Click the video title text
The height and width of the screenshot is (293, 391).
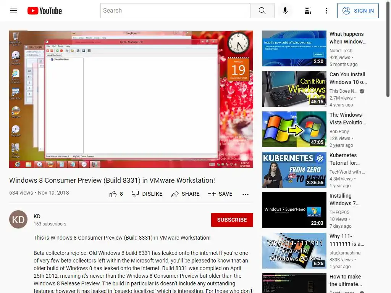click(x=112, y=180)
